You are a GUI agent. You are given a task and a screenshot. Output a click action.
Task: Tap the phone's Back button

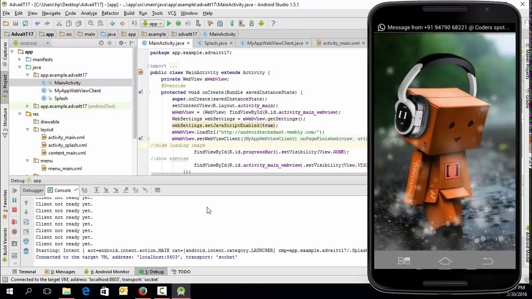tap(487, 261)
